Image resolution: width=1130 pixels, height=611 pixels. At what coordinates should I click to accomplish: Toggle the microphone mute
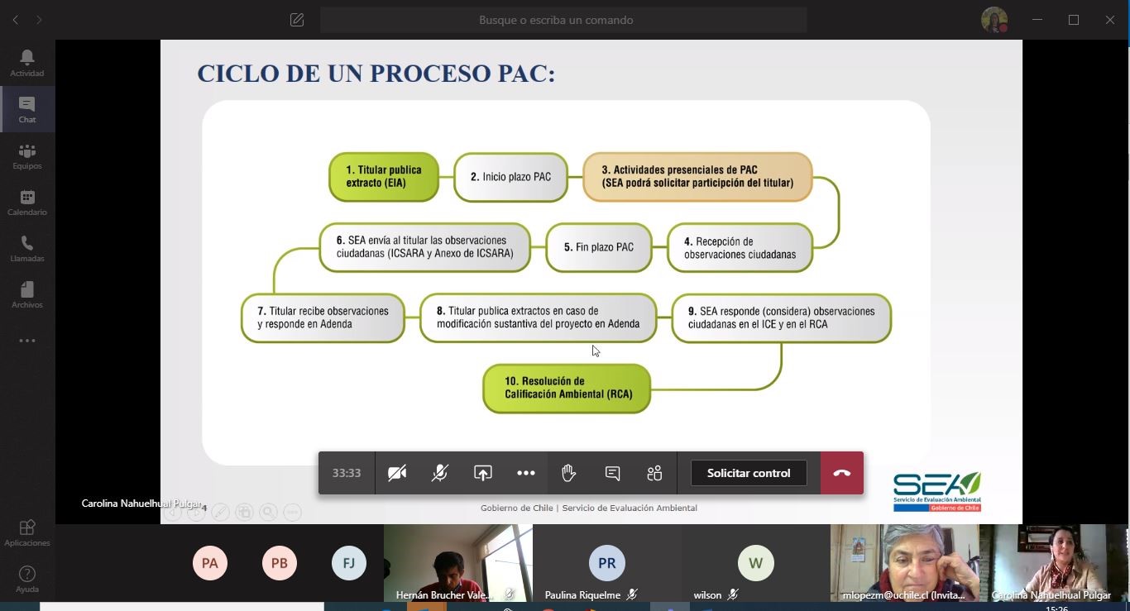[x=439, y=473]
